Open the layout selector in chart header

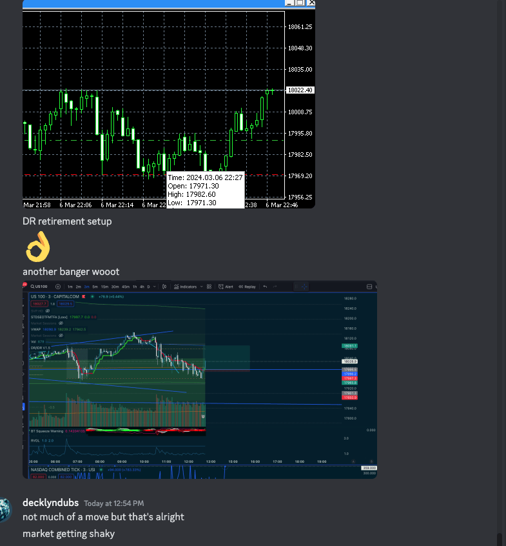(369, 287)
